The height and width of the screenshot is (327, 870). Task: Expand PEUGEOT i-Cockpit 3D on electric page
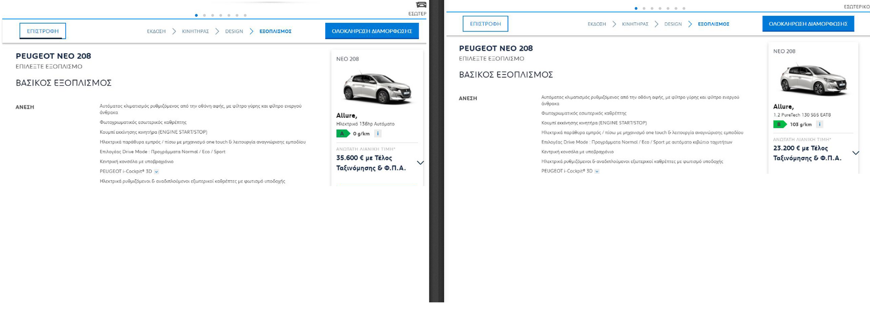(157, 172)
